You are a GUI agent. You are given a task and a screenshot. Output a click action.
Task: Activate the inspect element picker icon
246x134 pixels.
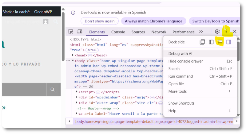coord(71,31)
